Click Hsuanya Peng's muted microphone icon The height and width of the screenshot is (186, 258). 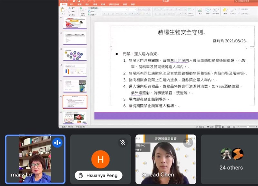tap(123, 142)
